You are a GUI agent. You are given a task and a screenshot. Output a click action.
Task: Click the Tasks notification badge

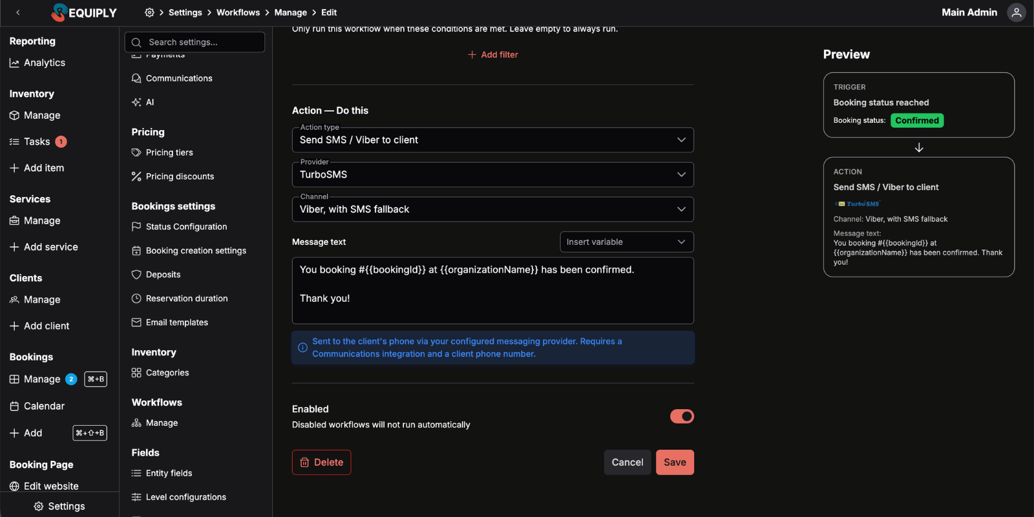point(61,142)
